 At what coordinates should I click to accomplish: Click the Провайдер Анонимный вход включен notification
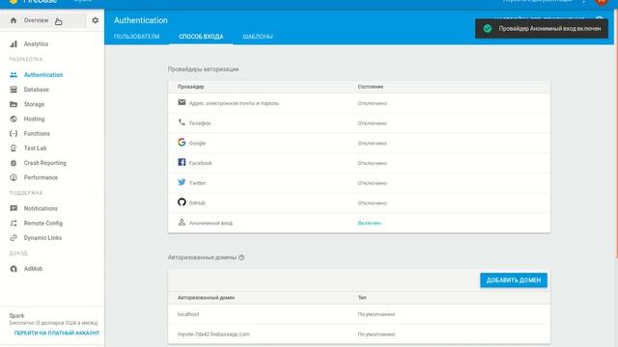click(x=542, y=28)
